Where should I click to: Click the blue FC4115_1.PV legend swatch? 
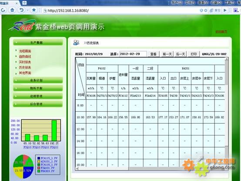point(39,158)
